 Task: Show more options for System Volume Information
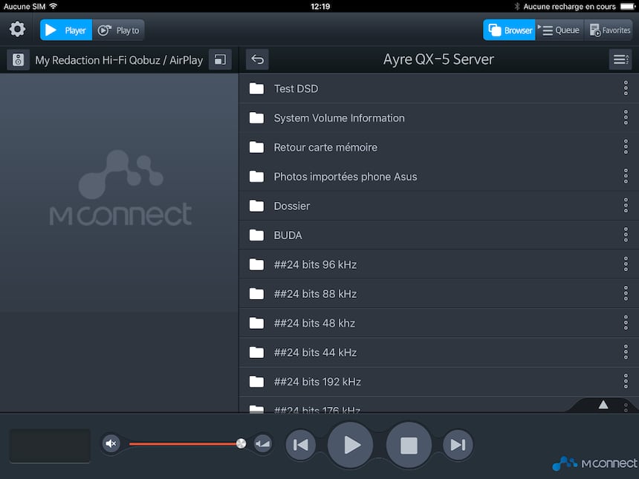click(x=626, y=118)
